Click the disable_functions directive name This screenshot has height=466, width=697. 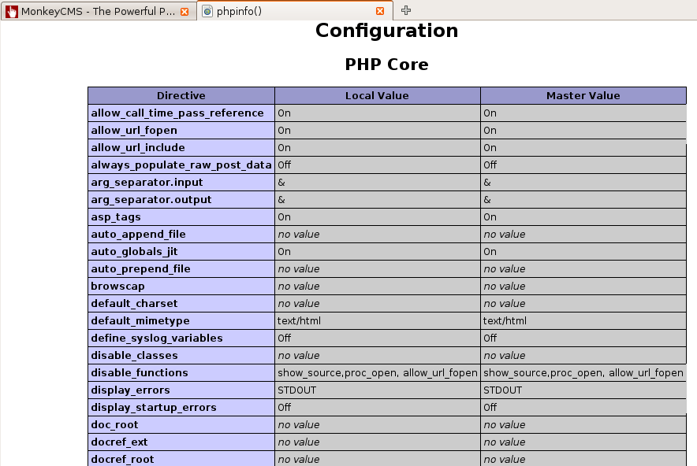pos(140,373)
